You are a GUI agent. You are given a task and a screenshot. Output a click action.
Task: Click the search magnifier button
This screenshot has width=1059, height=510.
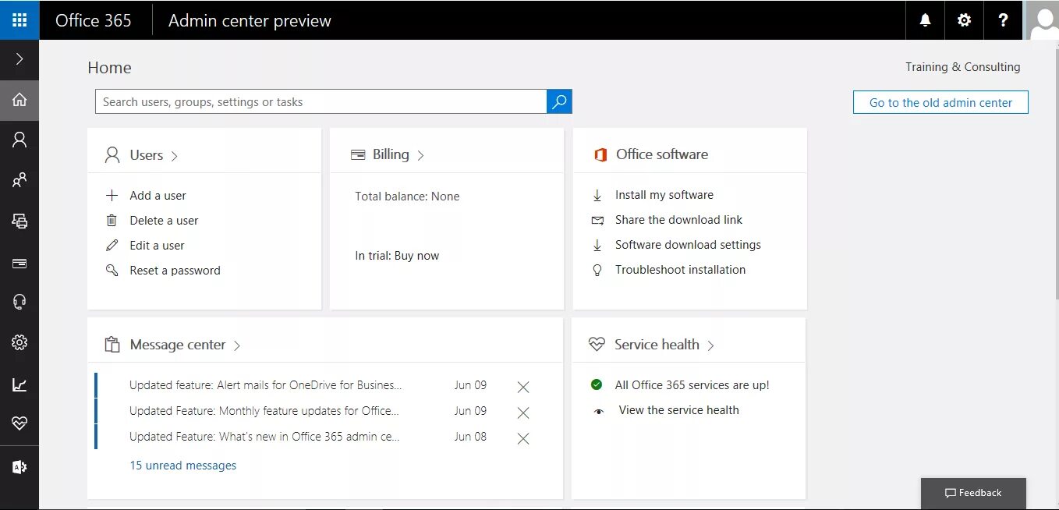coord(559,101)
